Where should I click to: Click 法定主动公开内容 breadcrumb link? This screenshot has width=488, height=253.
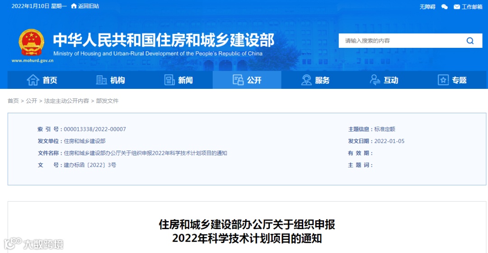point(66,101)
